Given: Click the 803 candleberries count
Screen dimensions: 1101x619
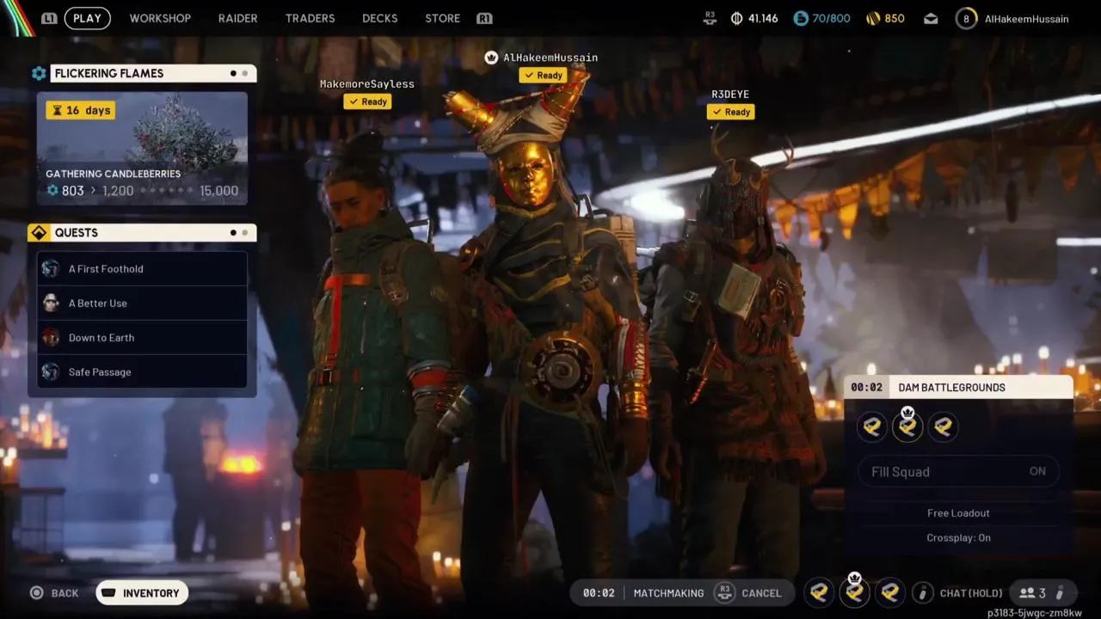Looking at the screenshot, I should pos(73,191).
